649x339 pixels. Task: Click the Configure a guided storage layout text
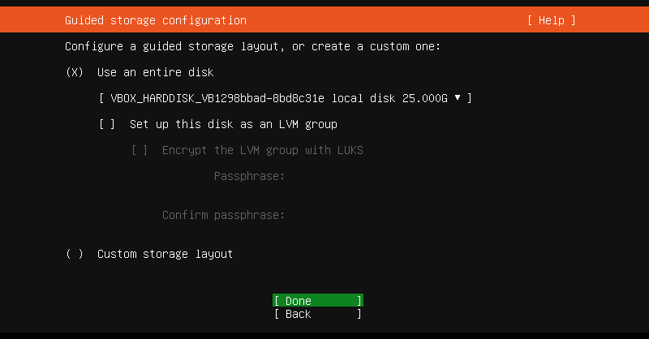(252, 46)
